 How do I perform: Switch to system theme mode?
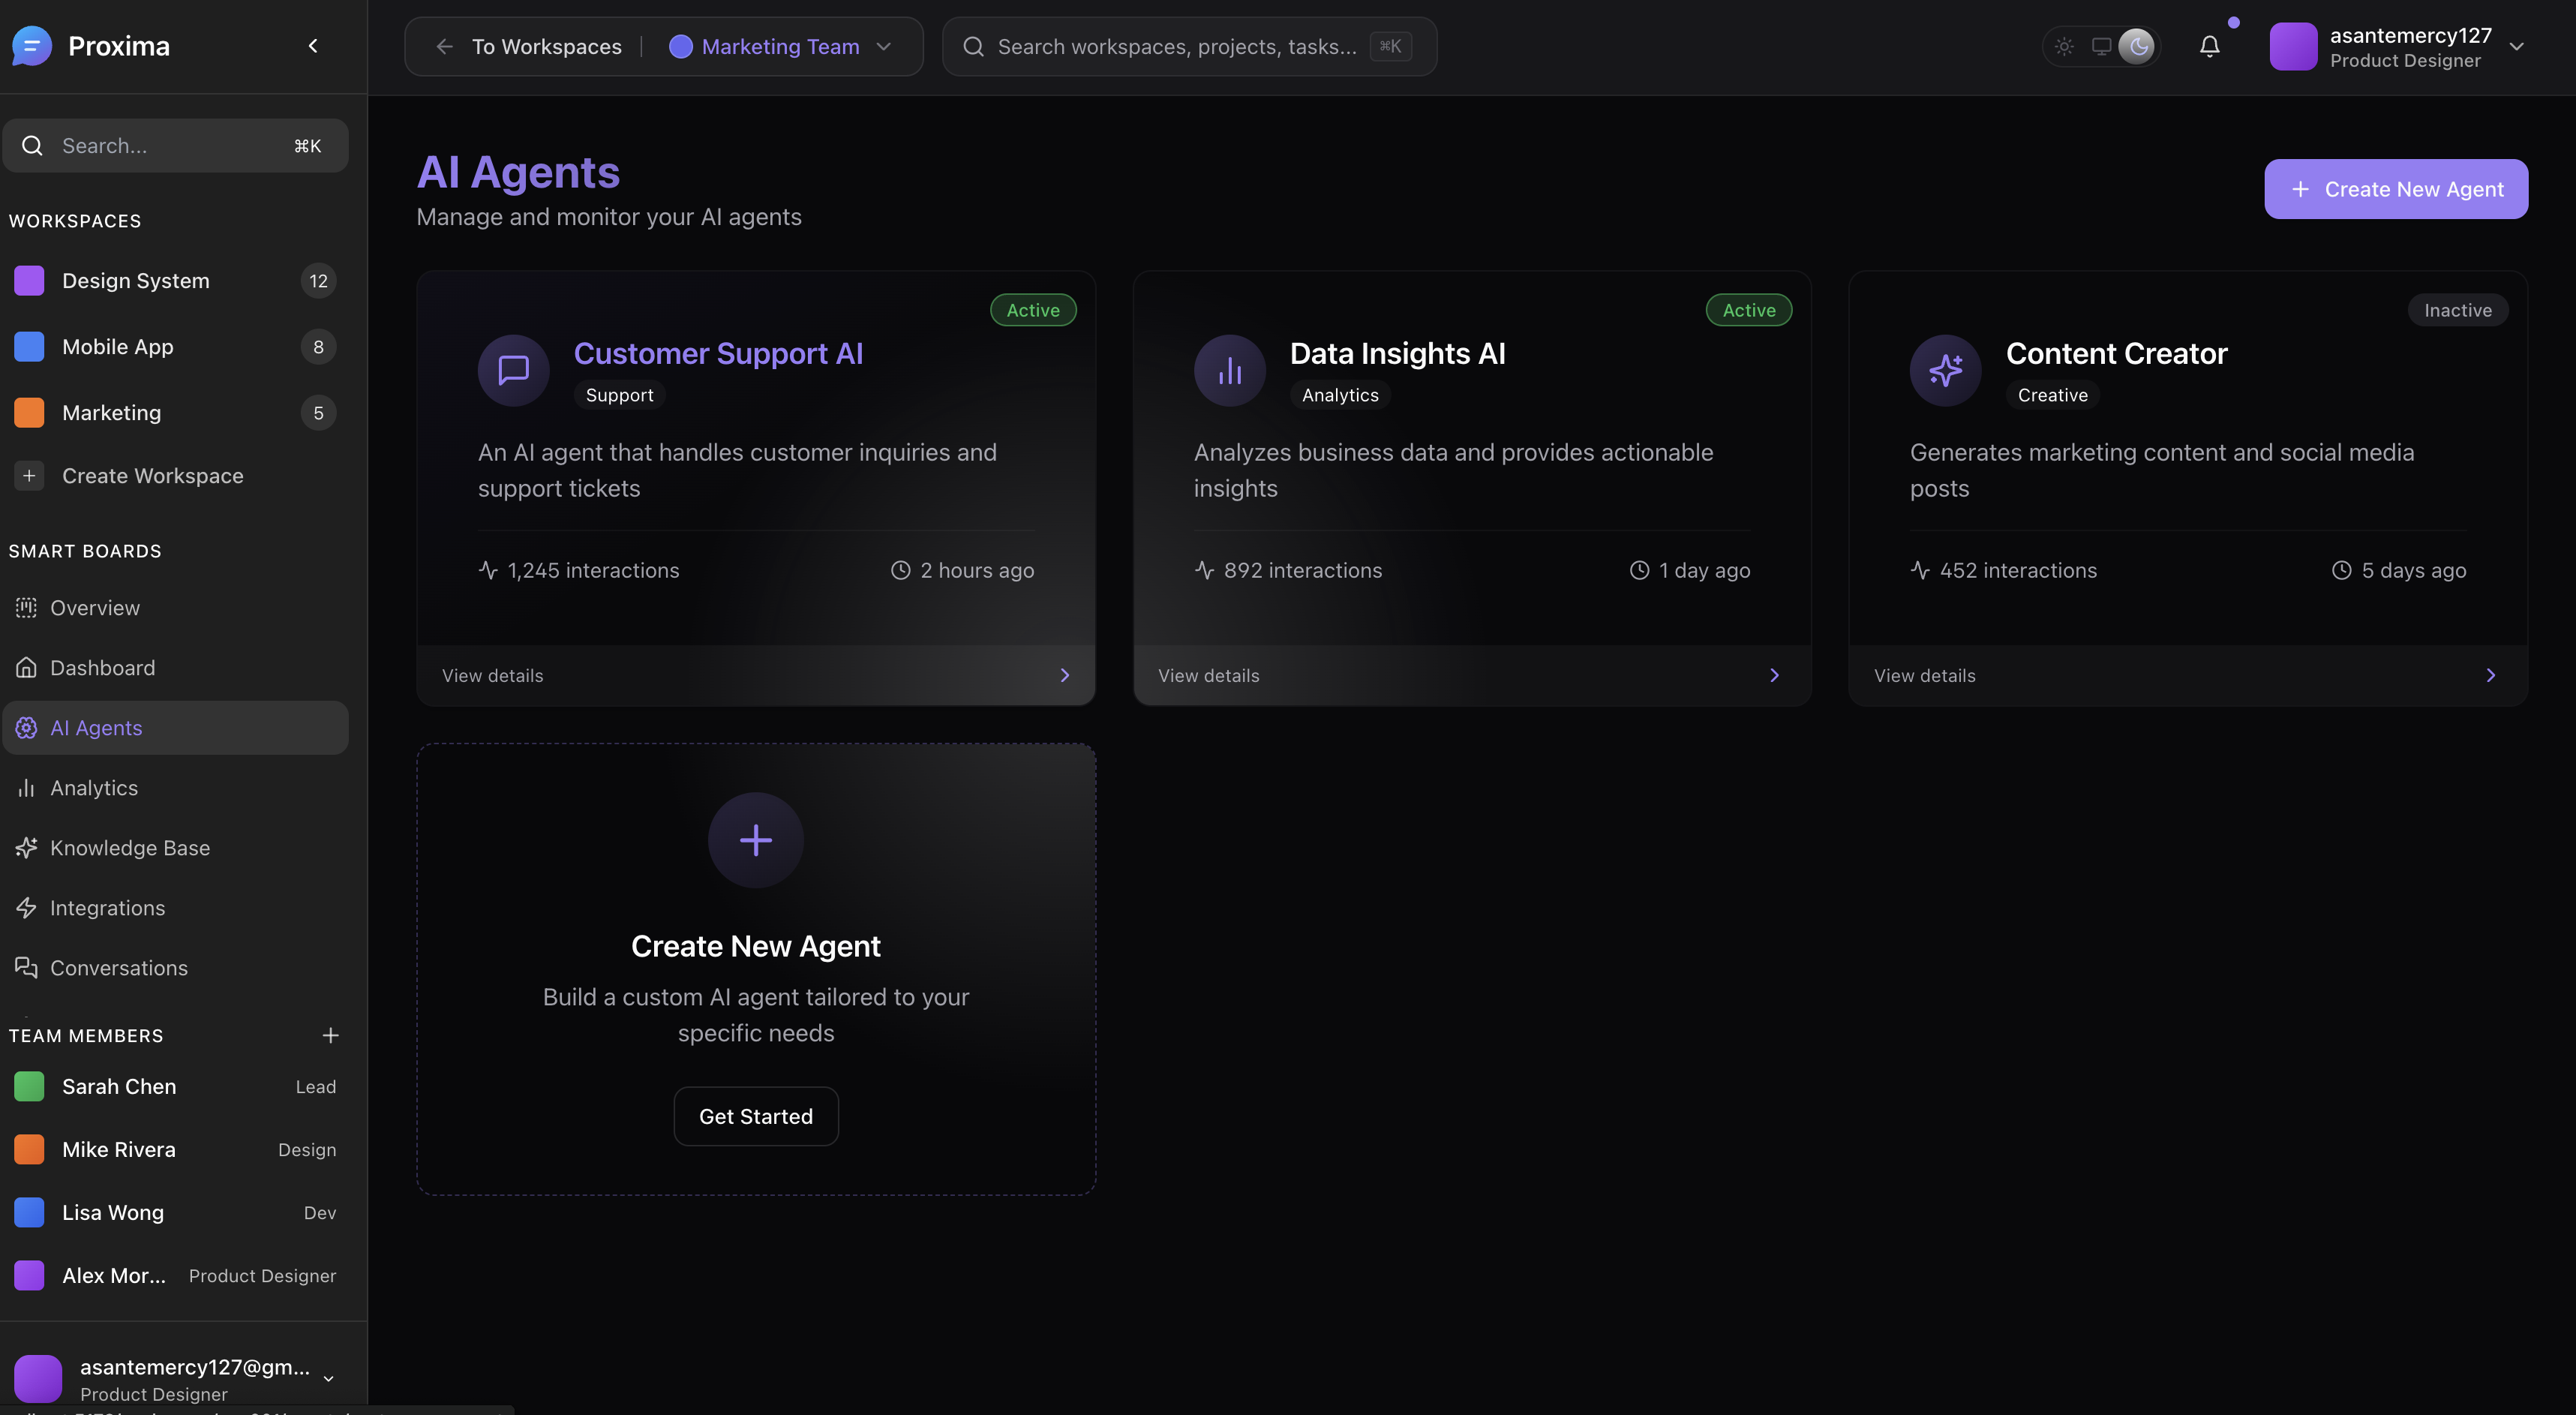[2101, 46]
